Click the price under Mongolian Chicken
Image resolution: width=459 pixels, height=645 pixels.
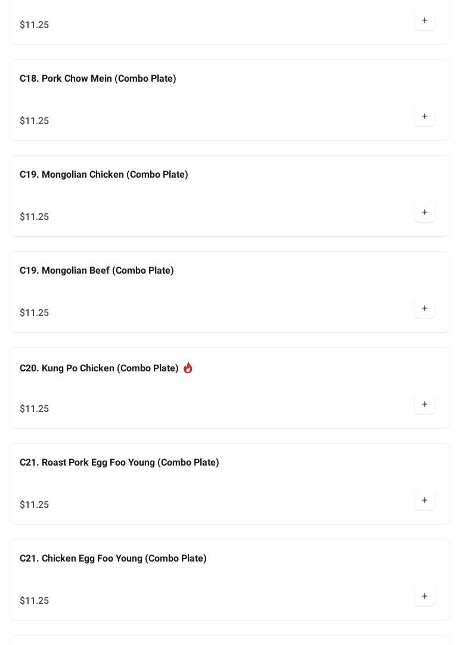[35, 217]
